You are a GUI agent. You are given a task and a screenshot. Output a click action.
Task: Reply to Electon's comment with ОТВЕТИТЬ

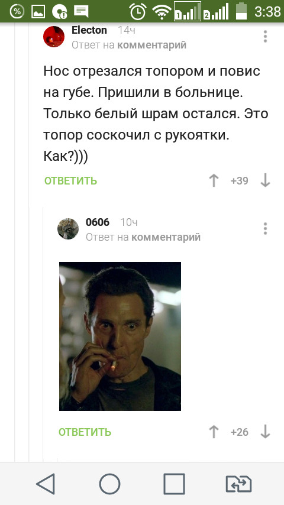[x=70, y=181]
